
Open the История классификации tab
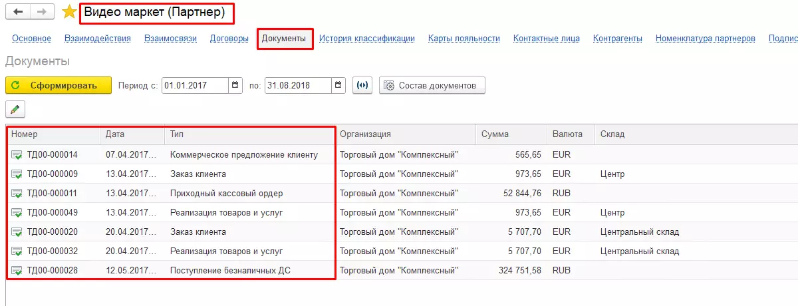[x=366, y=39]
